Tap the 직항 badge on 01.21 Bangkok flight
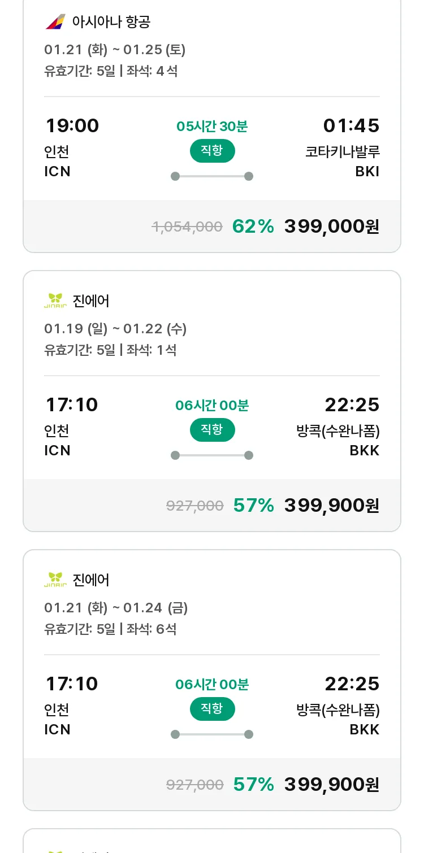Image resolution: width=424 pixels, height=853 pixels. coord(212,709)
